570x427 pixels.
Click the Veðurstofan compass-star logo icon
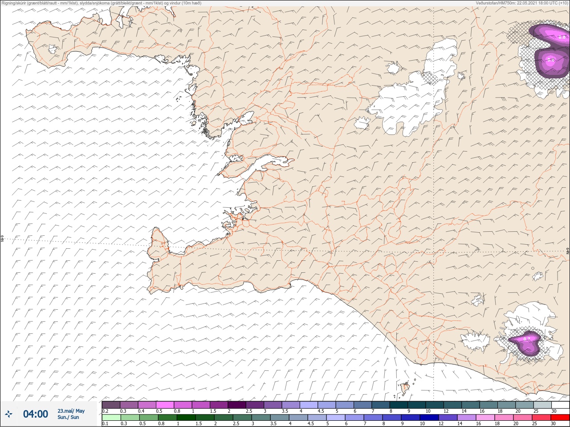coord(8,414)
